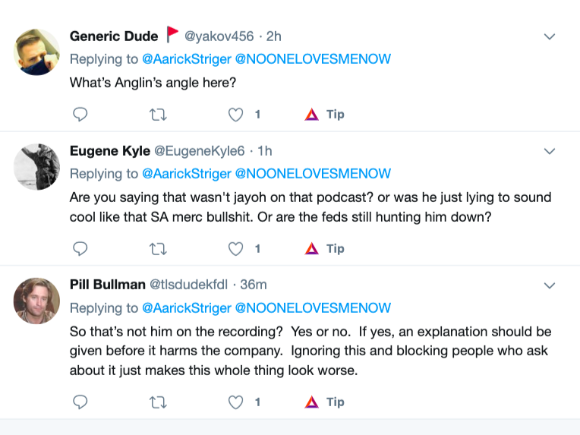Expand Eugene Kyle tweet options chevron
This screenshot has width=580, height=435.
[550, 151]
